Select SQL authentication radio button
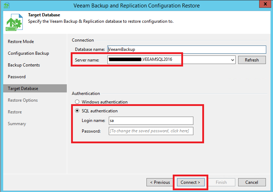The height and width of the screenshot is (192, 273). 77,111
